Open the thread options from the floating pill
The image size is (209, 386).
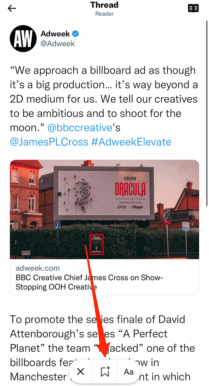click(x=104, y=371)
